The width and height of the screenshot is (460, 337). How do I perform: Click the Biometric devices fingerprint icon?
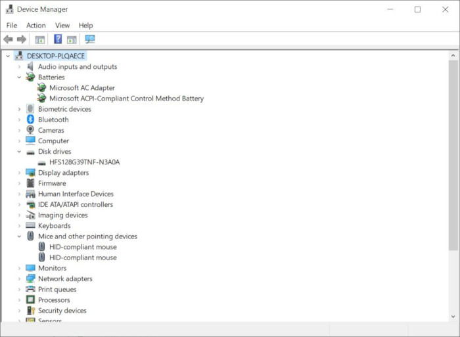click(x=30, y=109)
